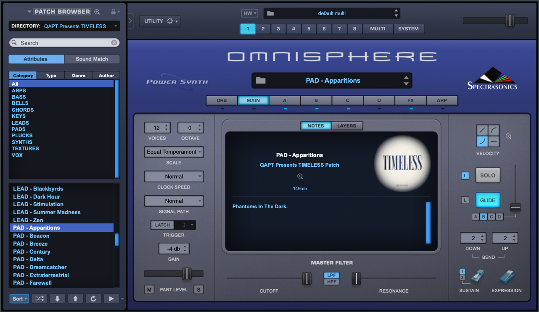Viewport: 539px width, 312px height.
Task: Select the top-right convex velocity curve
Action: [494, 130]
